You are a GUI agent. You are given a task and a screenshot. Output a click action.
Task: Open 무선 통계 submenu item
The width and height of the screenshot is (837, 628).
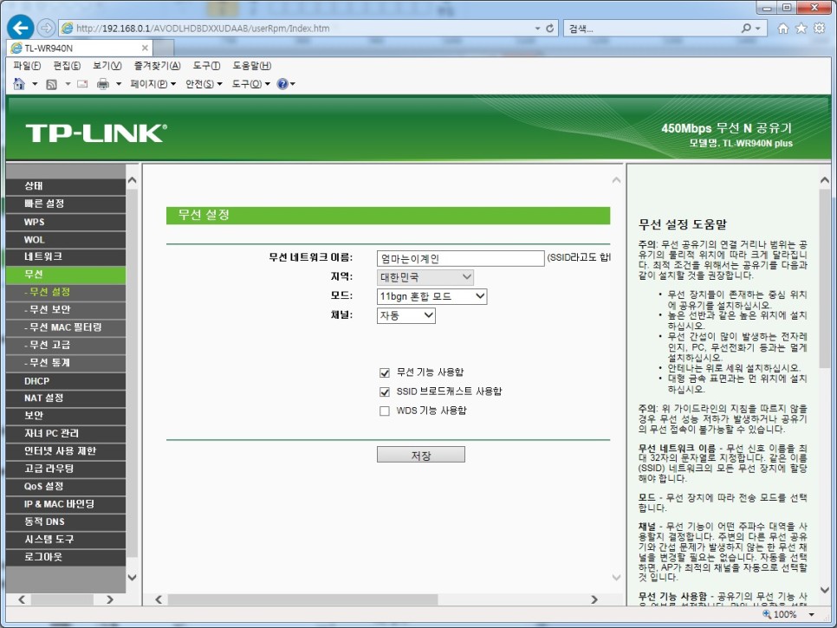pos(66,363)
